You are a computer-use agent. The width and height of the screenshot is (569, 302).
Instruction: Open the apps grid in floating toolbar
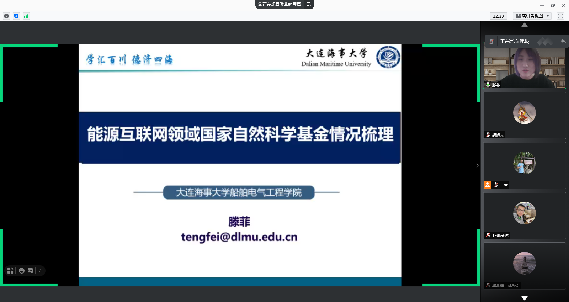pyautogui.click(x=10, y=271)
